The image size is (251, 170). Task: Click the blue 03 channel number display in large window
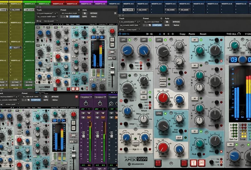coord(234,60)
